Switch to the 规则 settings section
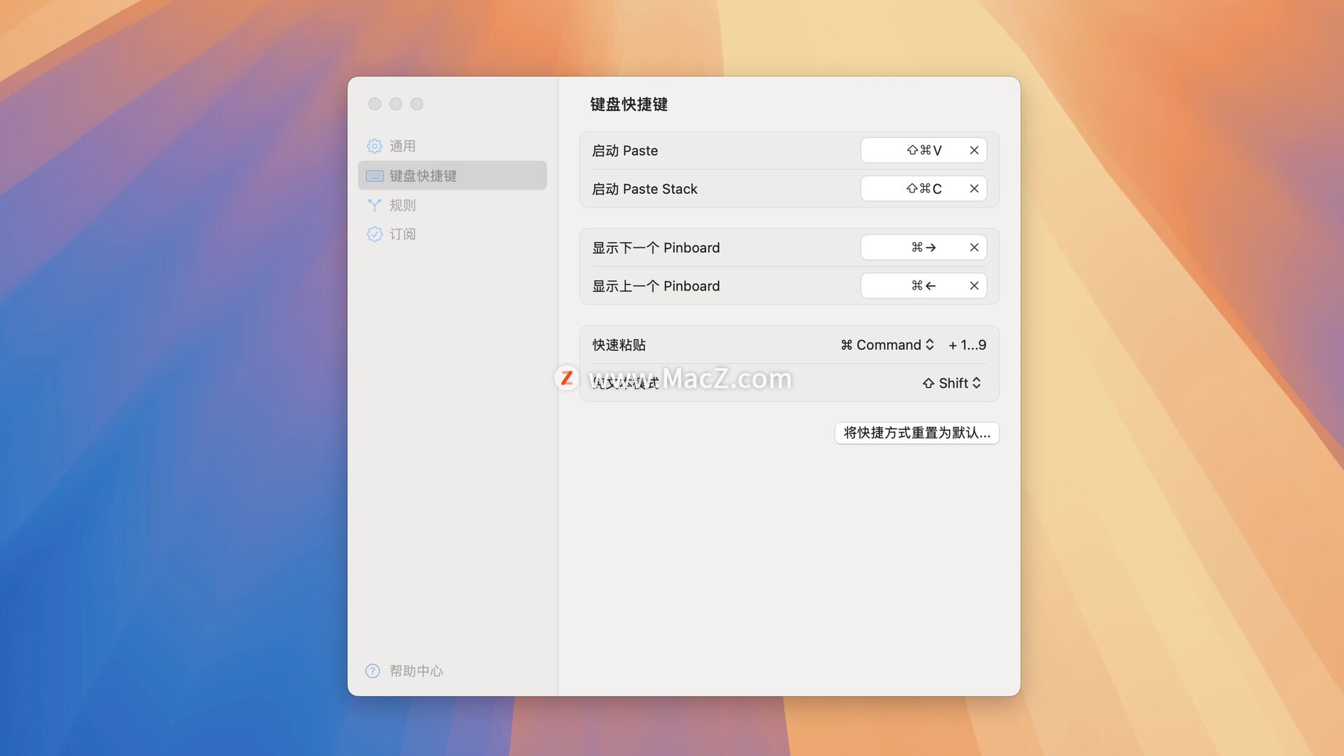Viewport: 1344px width, 756px height. [x=452, y=205]
